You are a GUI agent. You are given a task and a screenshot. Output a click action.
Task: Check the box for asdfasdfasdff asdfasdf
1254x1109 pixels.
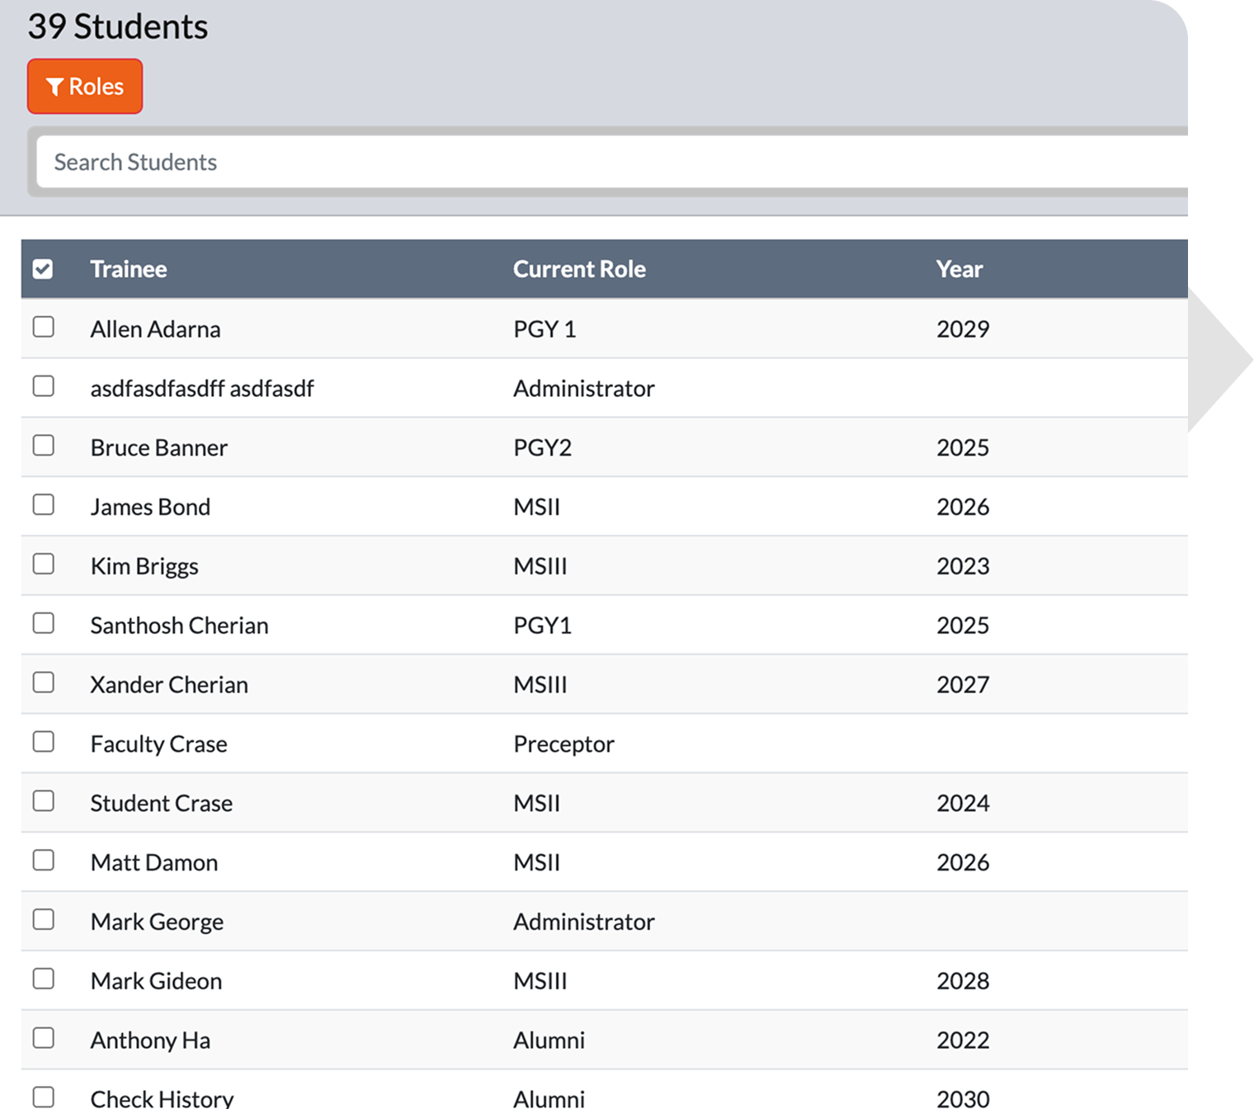pos(44,386)
